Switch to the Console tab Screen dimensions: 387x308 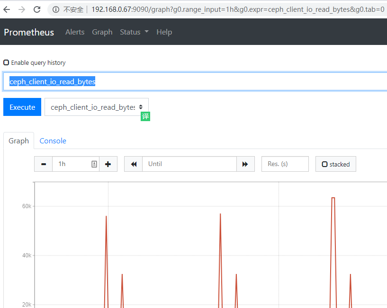53,141
